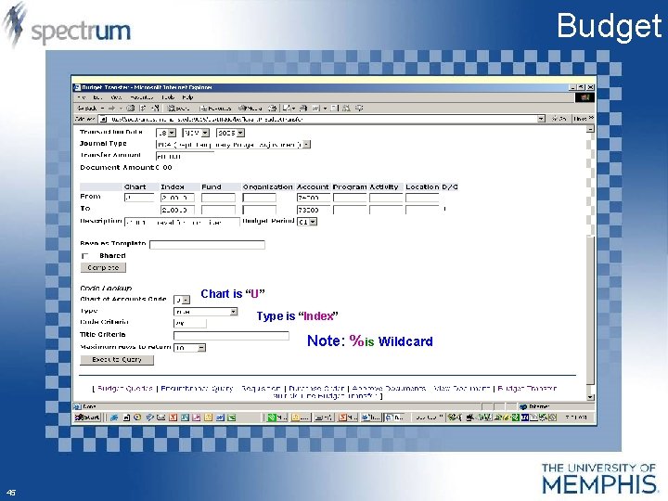Click the Forward arrow in the browser toolbar
The image size is (668, 501).
coord(111,109)
